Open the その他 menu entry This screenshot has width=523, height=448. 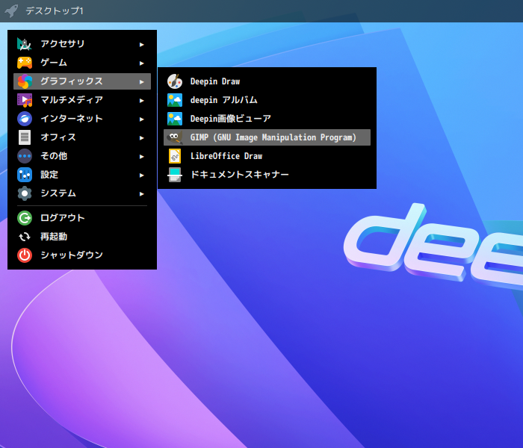click(82, 156)
